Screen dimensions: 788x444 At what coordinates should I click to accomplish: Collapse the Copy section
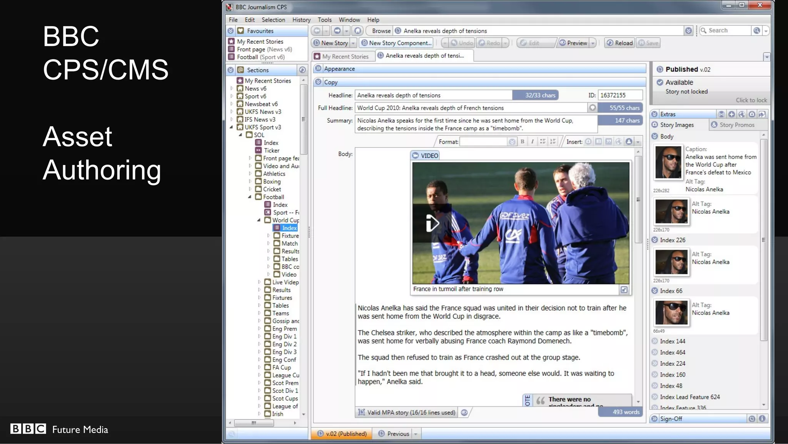(318, 82)
